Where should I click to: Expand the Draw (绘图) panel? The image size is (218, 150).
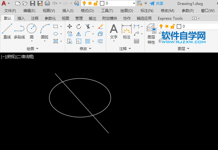coord(32,49)
